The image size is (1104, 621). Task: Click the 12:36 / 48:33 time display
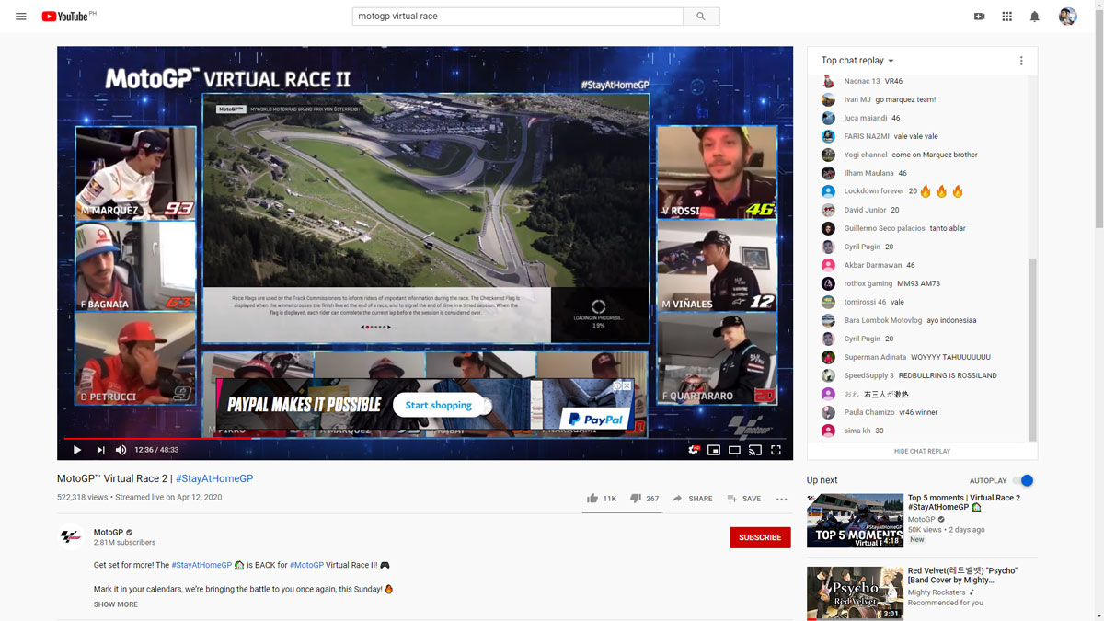156,450
